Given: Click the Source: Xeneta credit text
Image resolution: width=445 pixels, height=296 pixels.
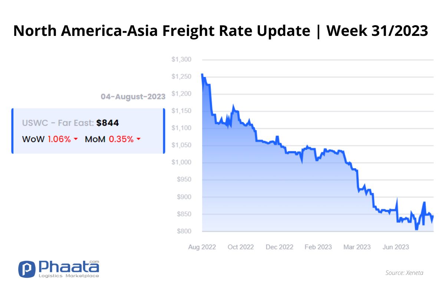Looking at the screenshot, I should click(404, 273).
